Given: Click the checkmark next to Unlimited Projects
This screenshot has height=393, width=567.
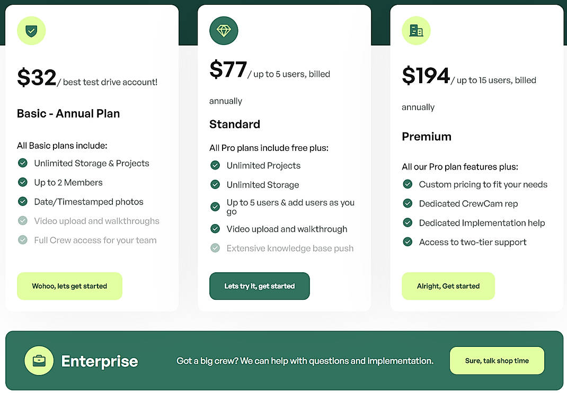Looking at the screenshot, I should (215, 166).
